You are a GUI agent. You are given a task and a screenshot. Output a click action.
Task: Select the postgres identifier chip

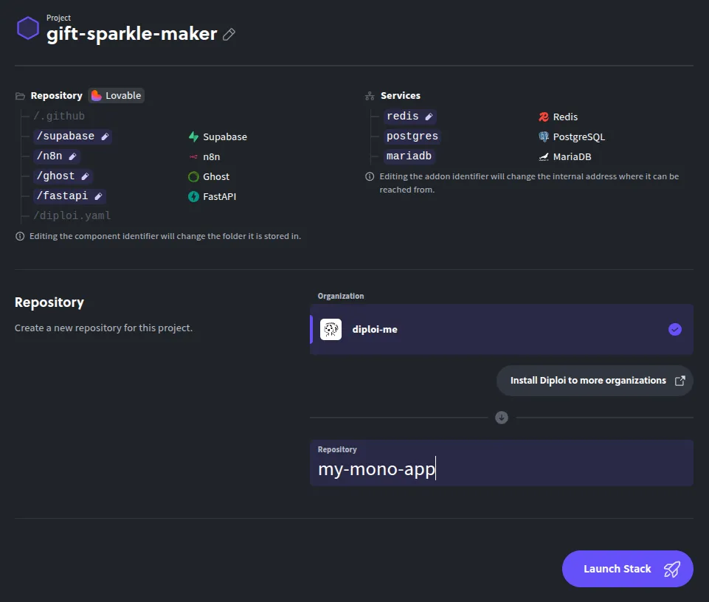[x=412, y=136]
